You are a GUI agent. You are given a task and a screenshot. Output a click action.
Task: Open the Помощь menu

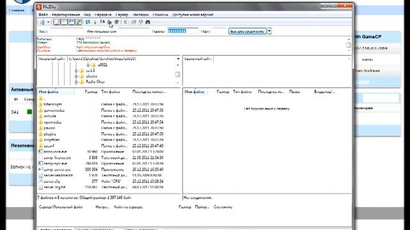[x=160, y=15]
